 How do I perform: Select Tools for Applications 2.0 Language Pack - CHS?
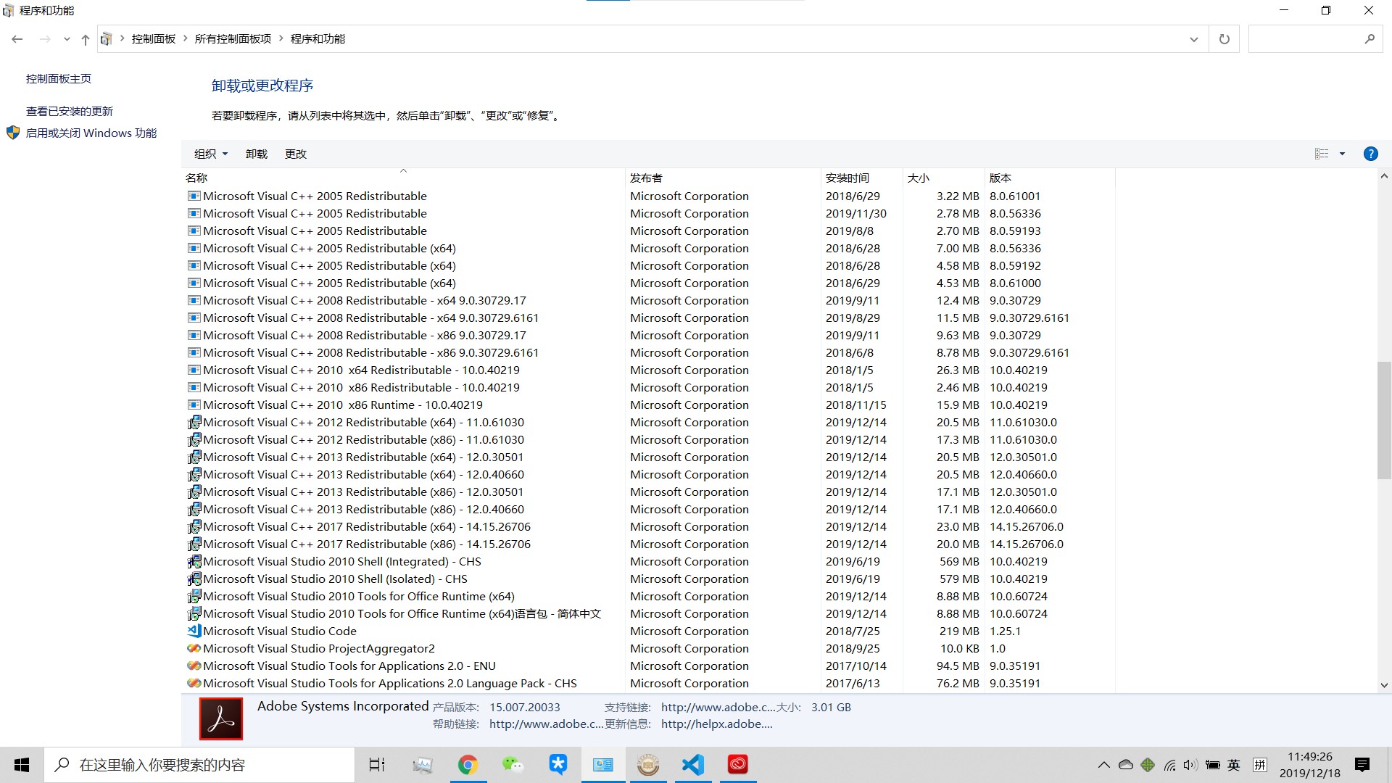(x=650, y=684)
